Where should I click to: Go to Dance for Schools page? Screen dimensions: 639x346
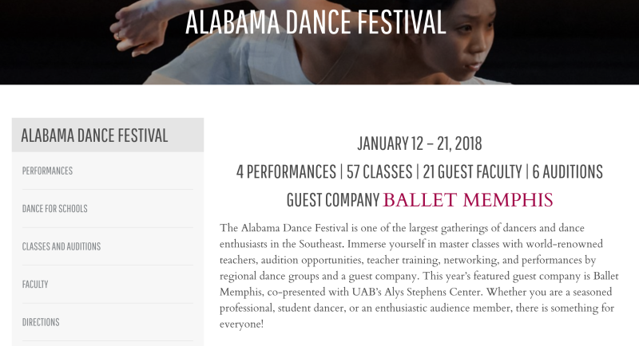[x=54, y=209]
